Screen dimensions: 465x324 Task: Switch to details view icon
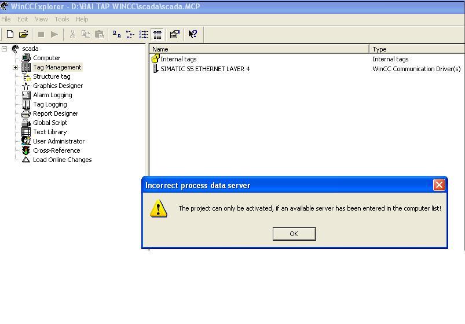pos(158,35)
